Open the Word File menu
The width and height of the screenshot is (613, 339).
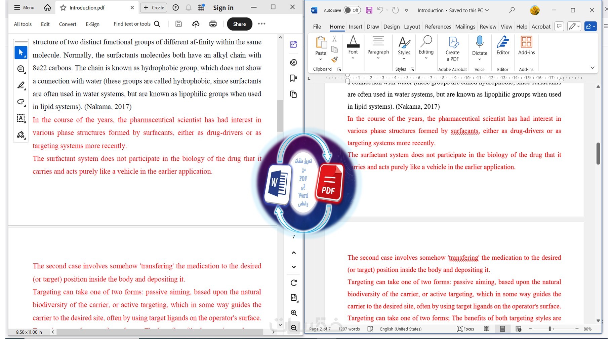[317, 27]
